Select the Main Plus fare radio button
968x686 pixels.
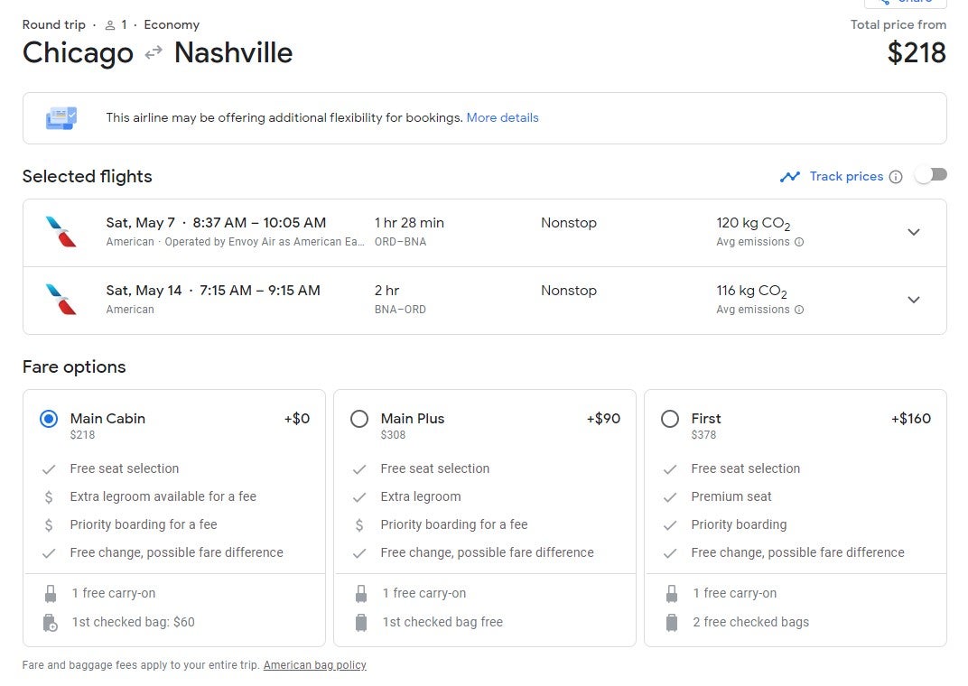(x=359, y=419)
